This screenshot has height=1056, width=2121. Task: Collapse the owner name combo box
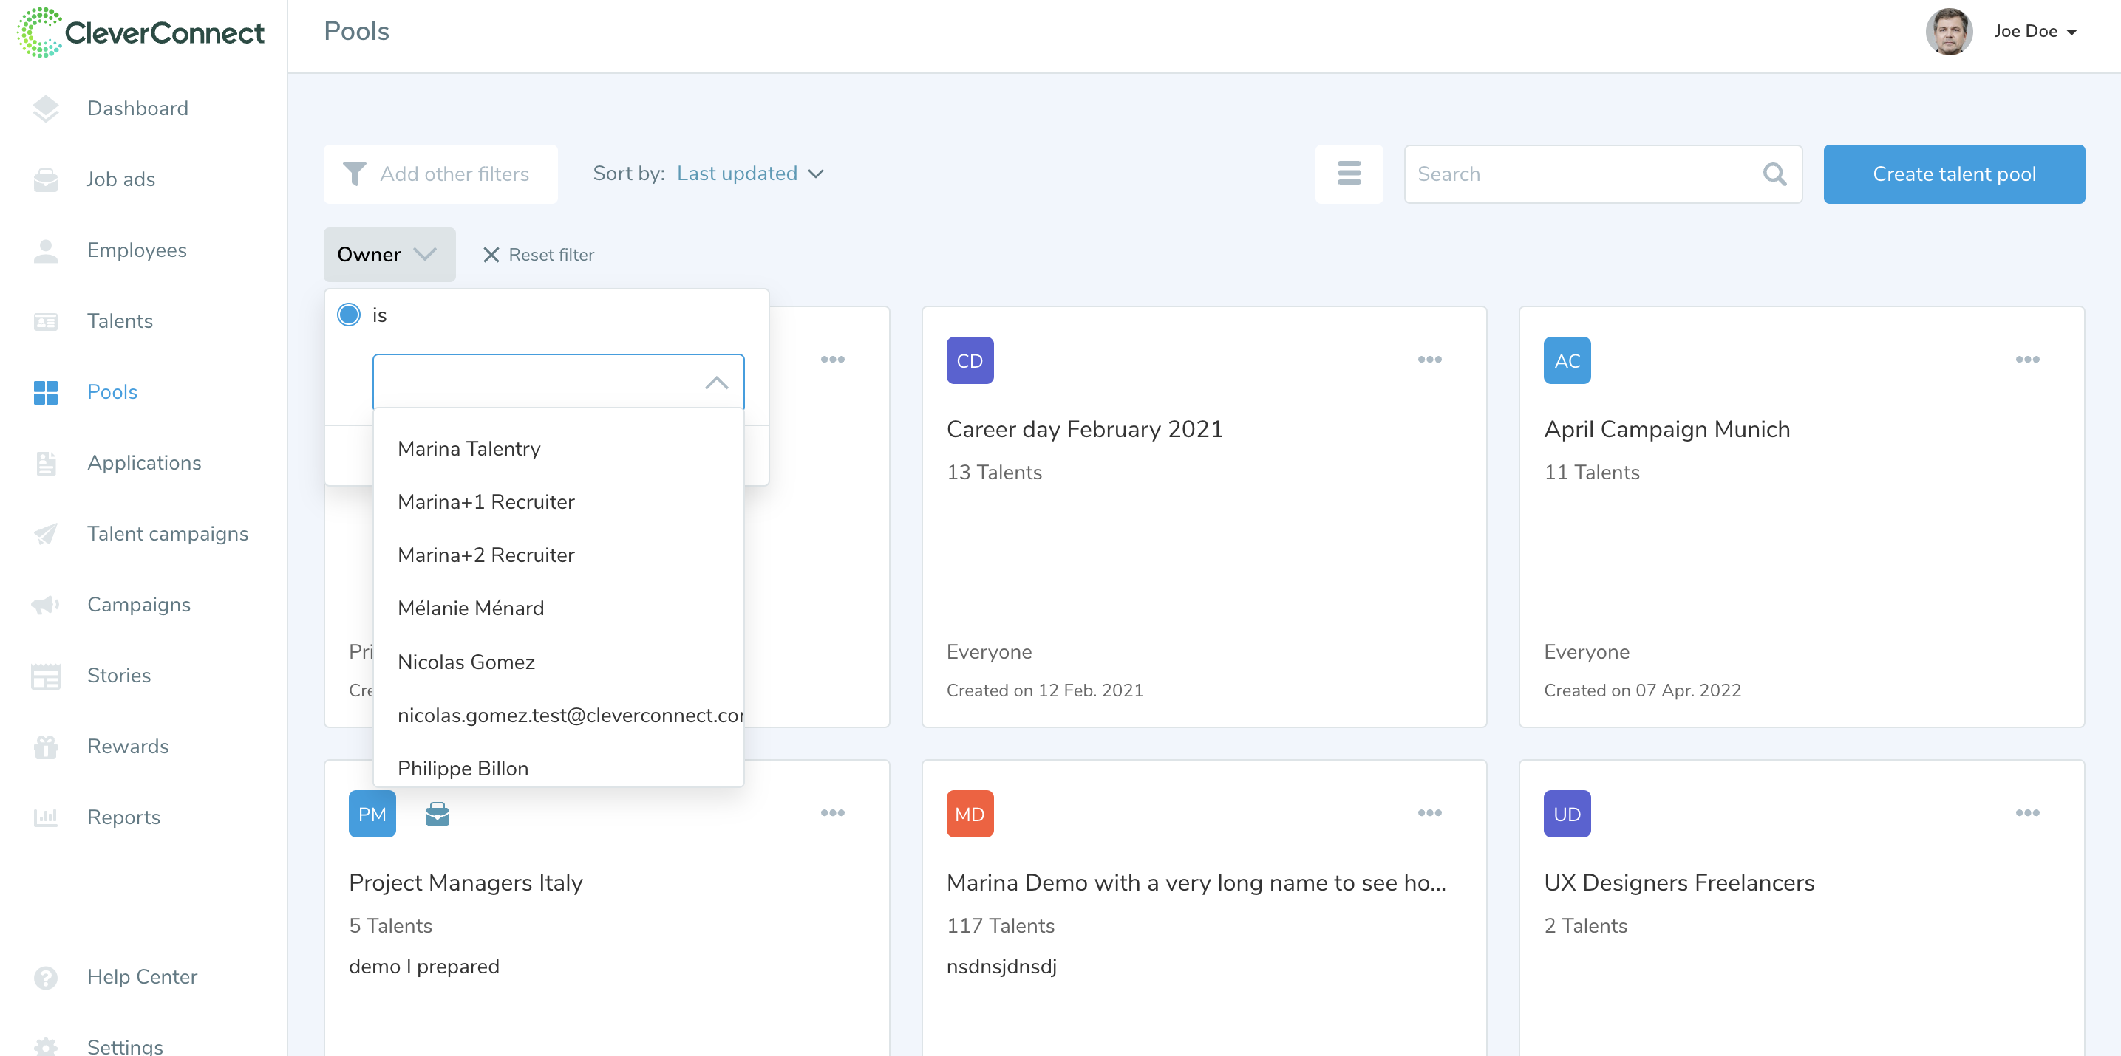click(715, 383)
